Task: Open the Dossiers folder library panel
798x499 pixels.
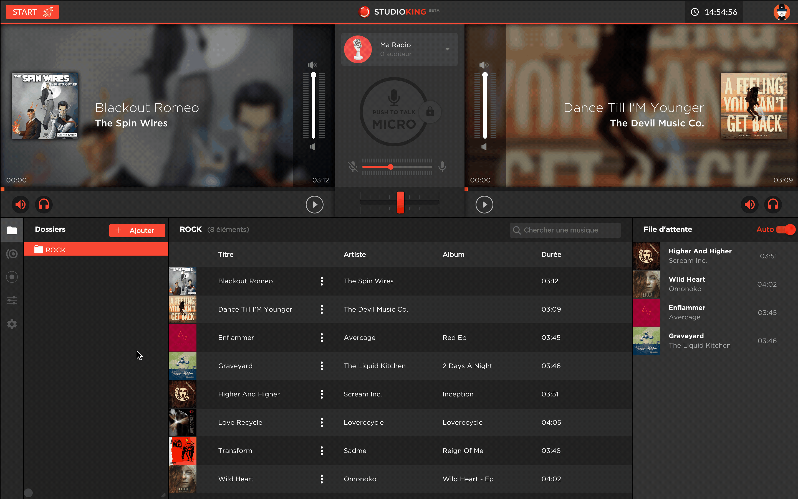Action: (x=12, y=230)
